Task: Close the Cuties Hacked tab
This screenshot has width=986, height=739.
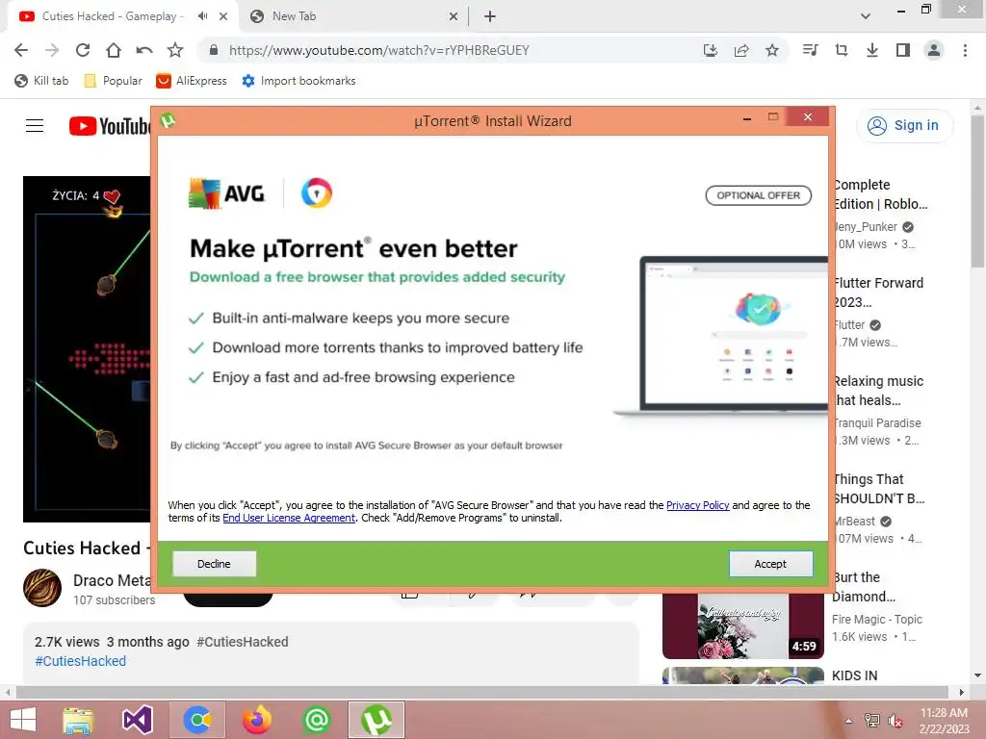Action: pyautogui.click(x=223, y=16)
